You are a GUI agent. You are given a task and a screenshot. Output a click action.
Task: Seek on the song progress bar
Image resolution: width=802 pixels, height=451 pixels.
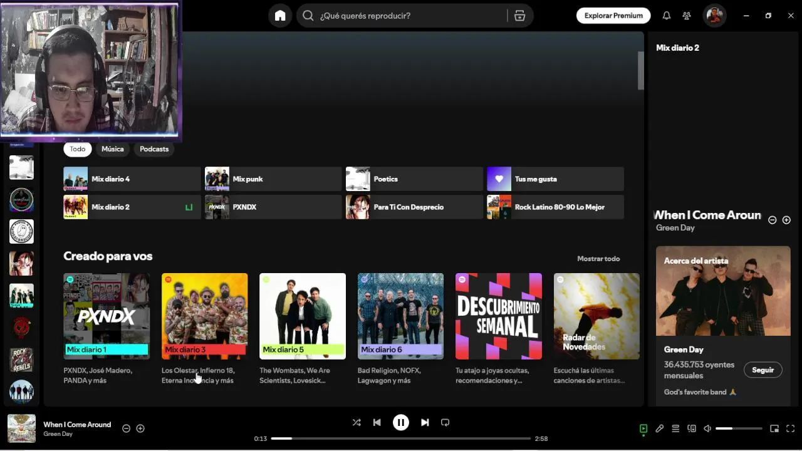(x=401, y=438)
